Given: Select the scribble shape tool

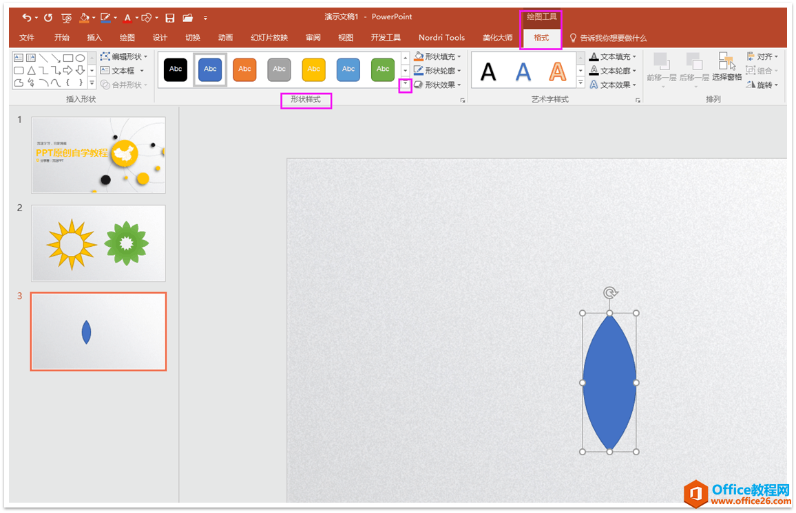Looking at the screenshot, I should [31, 83].
